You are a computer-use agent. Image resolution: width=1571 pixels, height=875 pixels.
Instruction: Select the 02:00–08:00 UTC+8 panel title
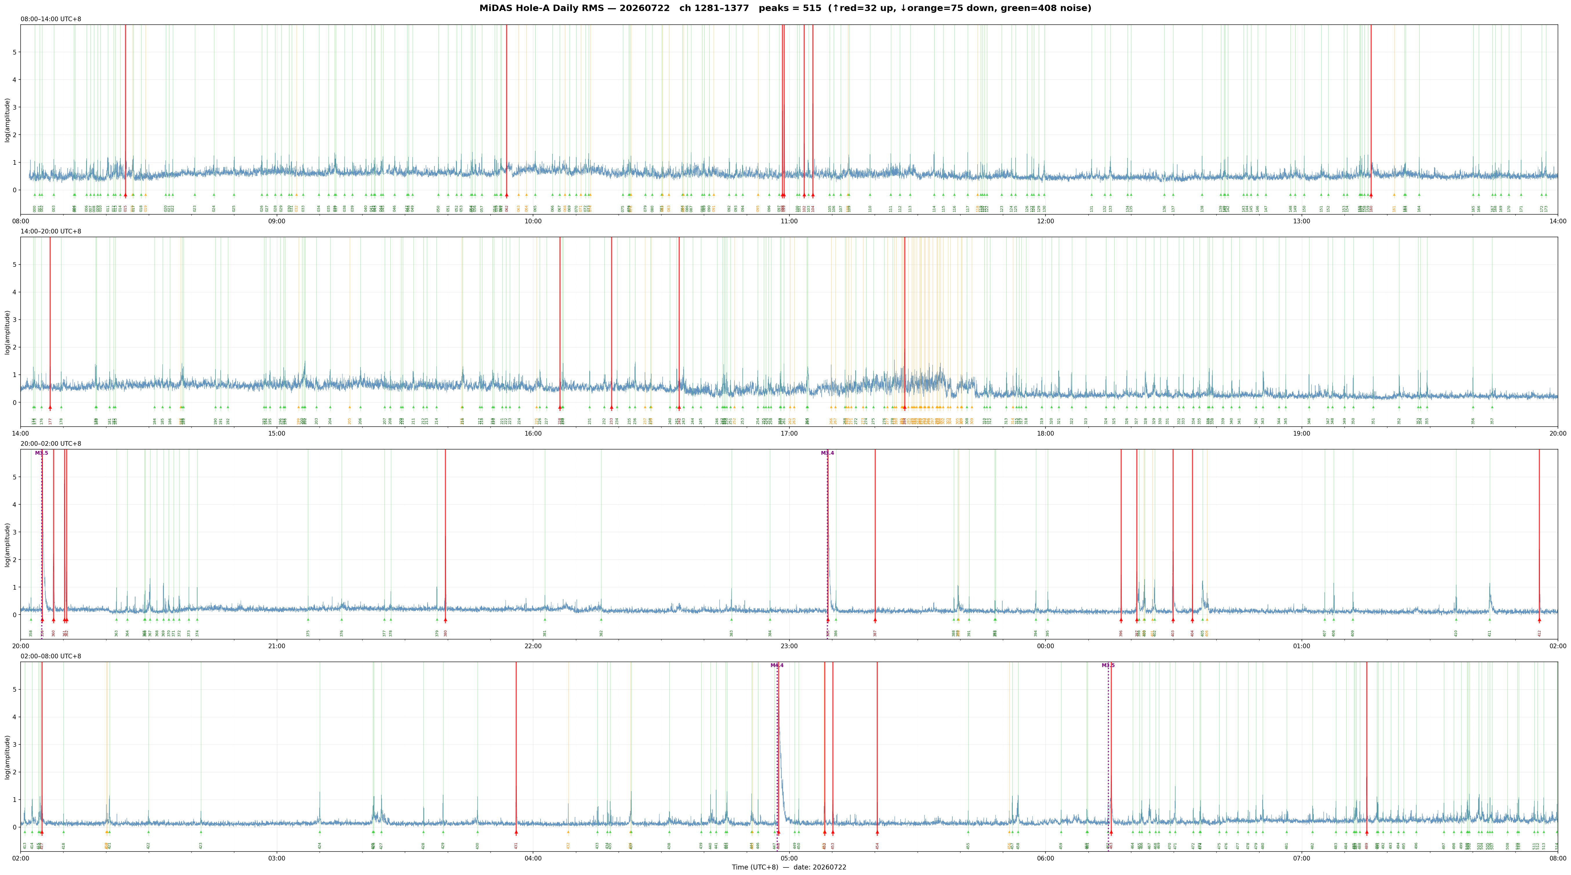pos(51,656)
